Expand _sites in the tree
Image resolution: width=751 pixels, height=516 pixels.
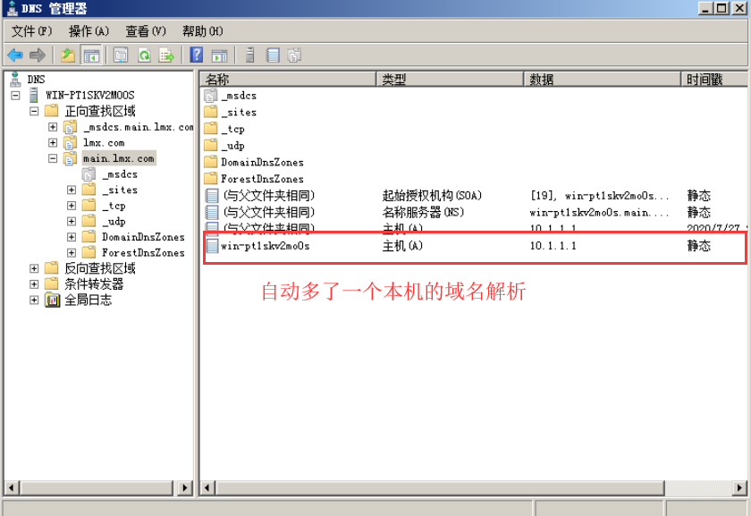click(x=72, y=190)
